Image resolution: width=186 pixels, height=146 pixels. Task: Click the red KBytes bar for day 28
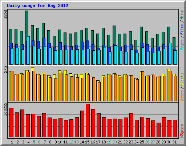[159, 130]
